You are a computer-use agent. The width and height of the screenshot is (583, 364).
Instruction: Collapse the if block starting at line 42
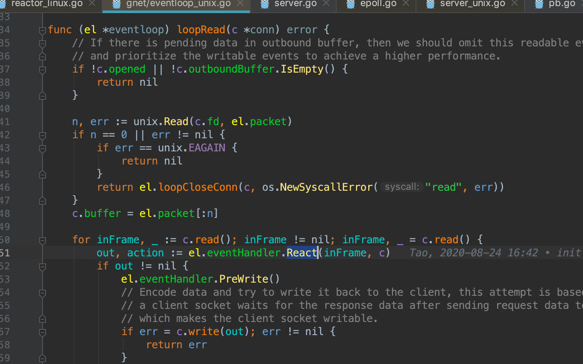click(42, 134)
